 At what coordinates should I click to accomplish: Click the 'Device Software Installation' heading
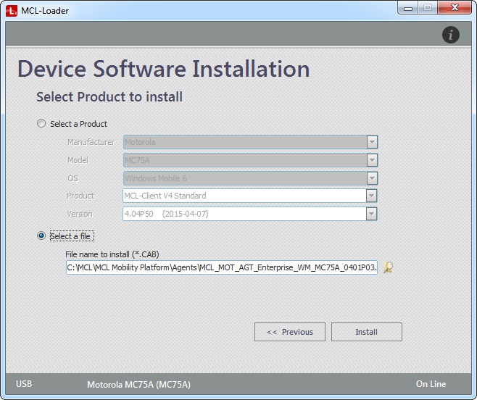[164, 70]
